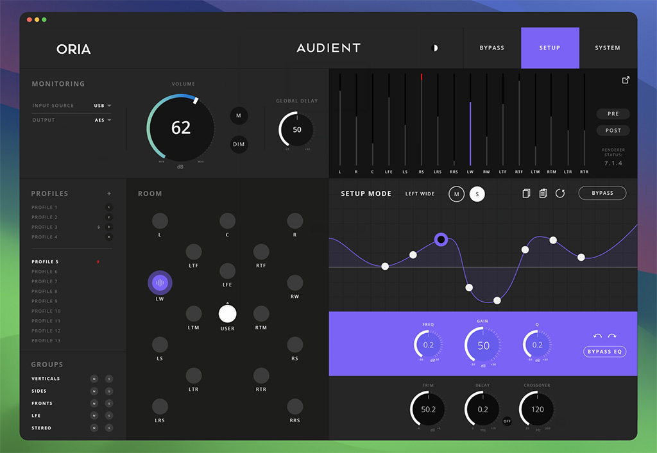657x453 pixels.
Task: Click the EQ Gain knob
Action: [x=482, y=345]
